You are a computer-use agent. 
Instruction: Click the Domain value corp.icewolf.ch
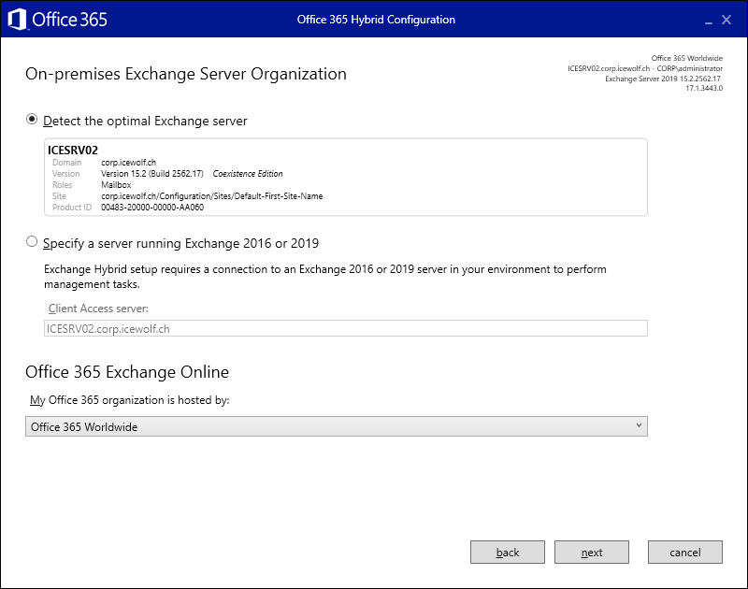click(x=128, y=162)
